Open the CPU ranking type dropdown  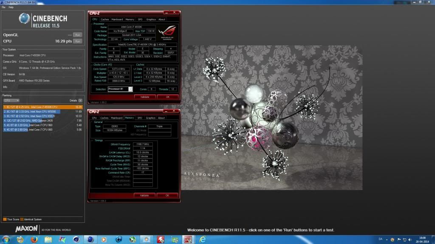coord(11,100)
